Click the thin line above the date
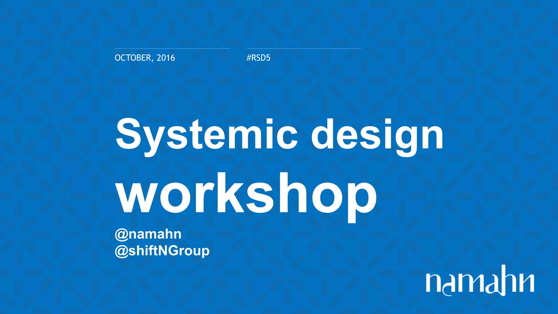This screenshot has height=314, width=558. (172, 49)
